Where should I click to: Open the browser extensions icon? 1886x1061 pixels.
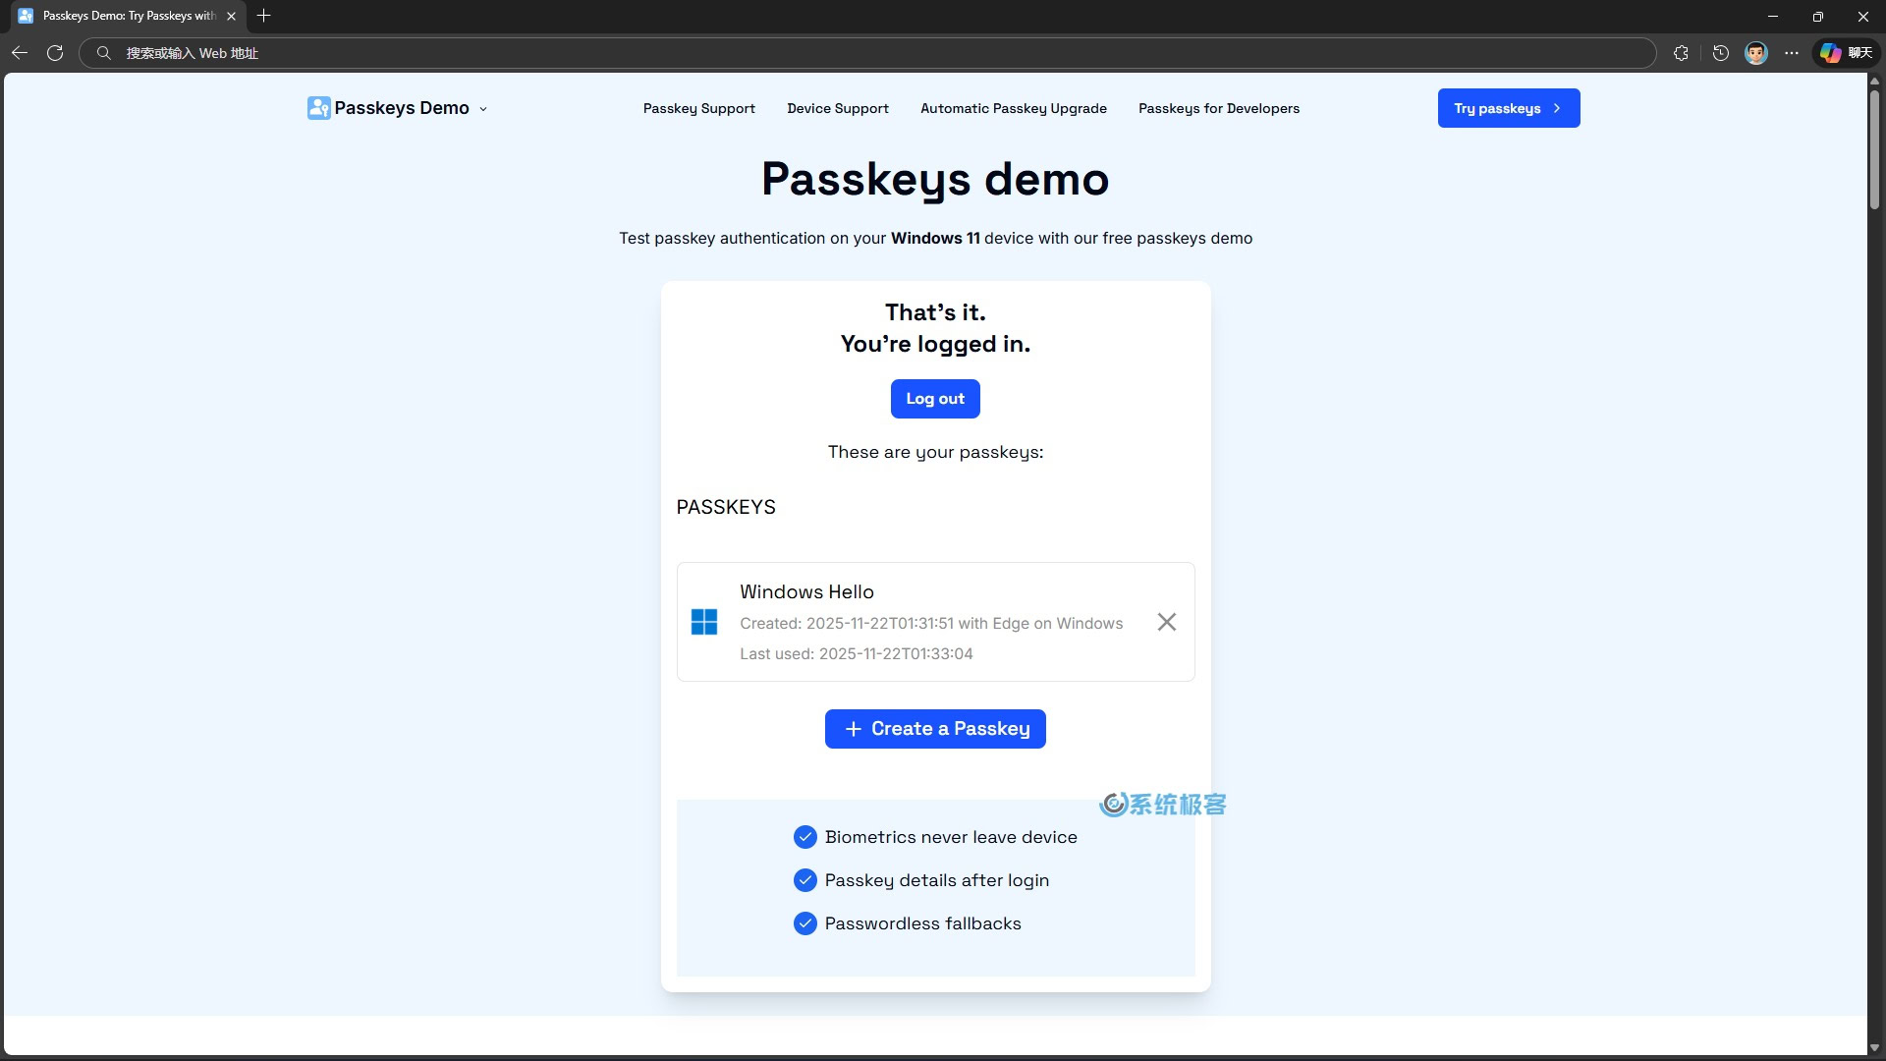click(x=1681, y=53)
